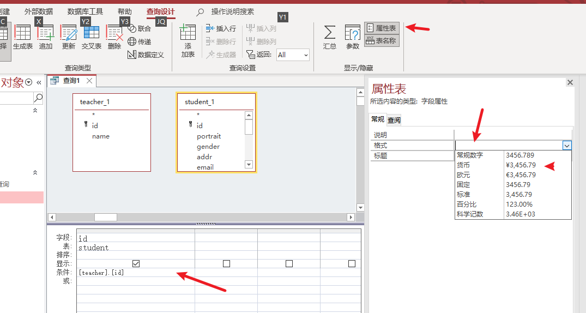586x313 pixels.
Task: Select id field in teacher_1 table
Action: pyautogui.click(x=95, y=125)
